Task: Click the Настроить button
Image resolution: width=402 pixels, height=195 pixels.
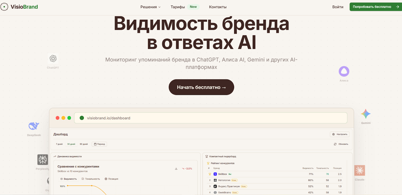Action: point(340,134)
